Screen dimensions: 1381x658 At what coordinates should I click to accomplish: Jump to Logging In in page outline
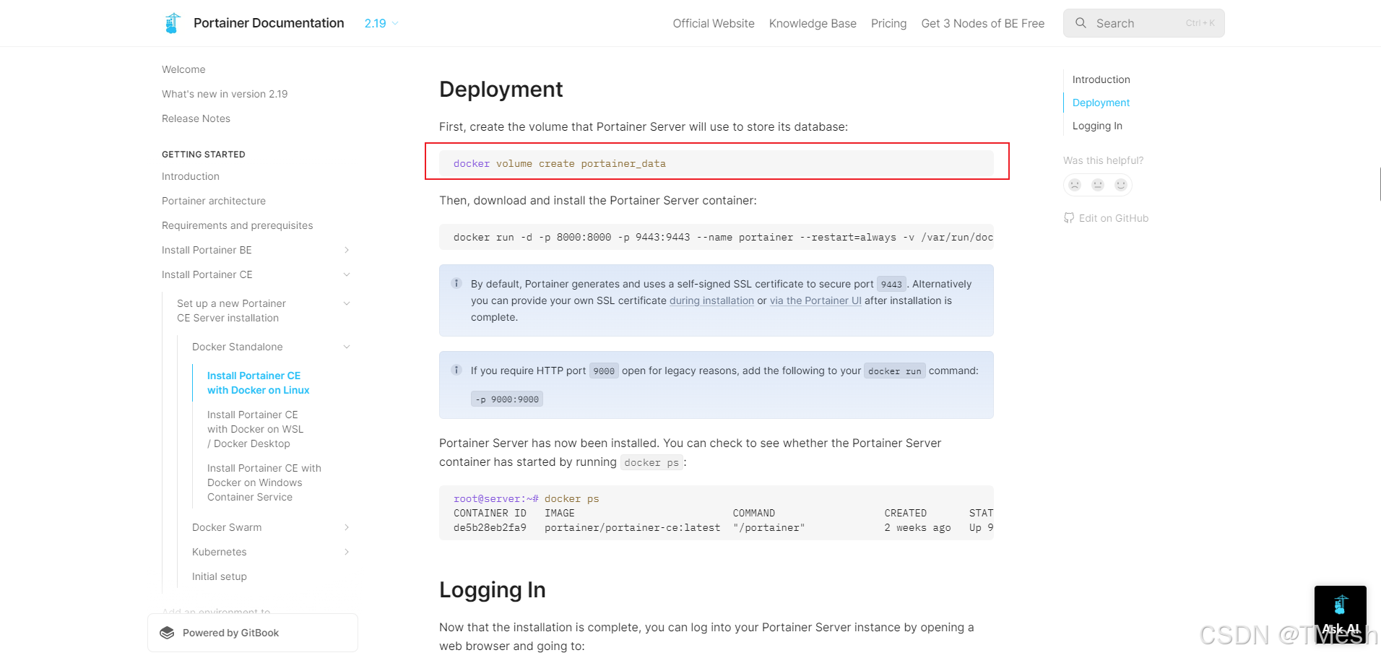(1097, 126)
